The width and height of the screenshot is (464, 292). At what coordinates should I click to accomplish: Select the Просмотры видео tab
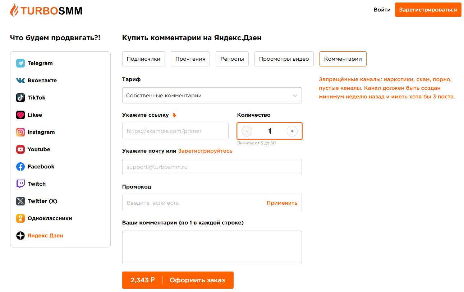(284, 59)
